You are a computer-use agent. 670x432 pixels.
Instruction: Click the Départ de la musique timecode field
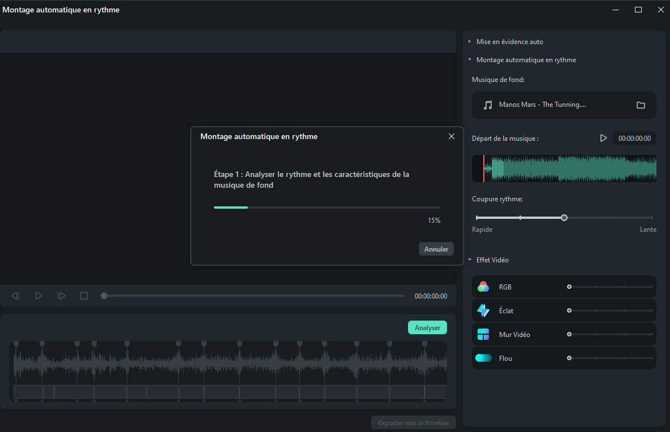pyautogui.click(x=634, y=139)
